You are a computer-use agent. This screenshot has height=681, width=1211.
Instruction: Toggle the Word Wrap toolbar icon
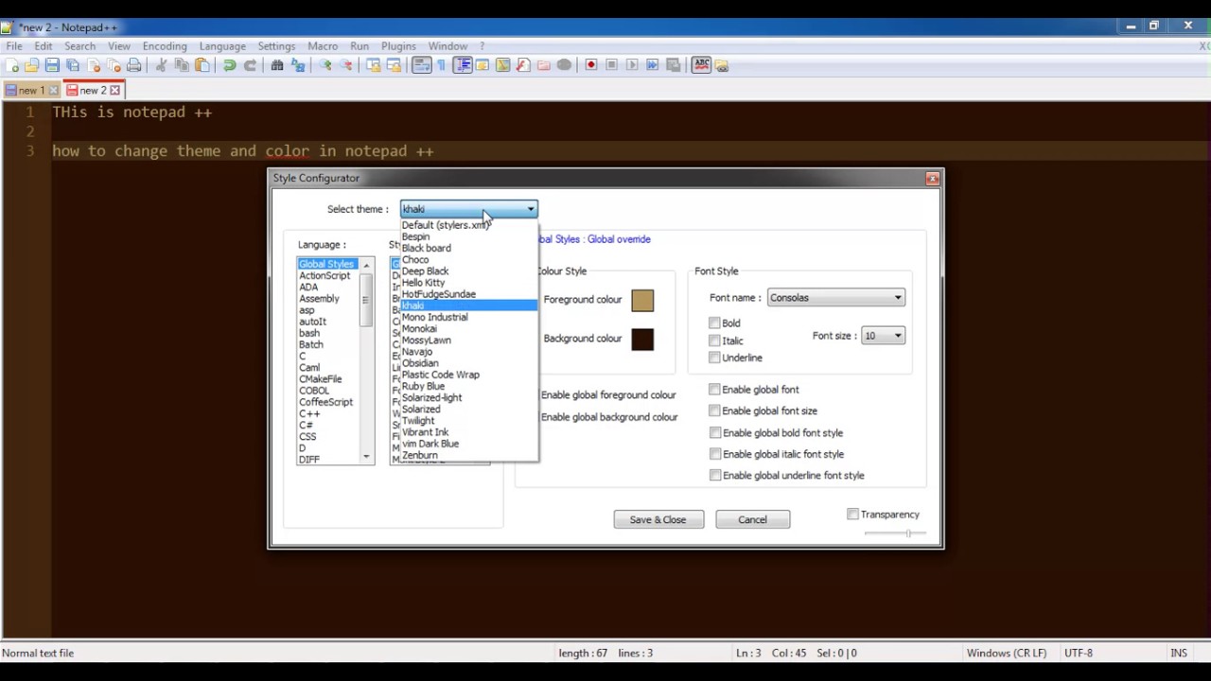pyautogui.click(x=422, y=65)
